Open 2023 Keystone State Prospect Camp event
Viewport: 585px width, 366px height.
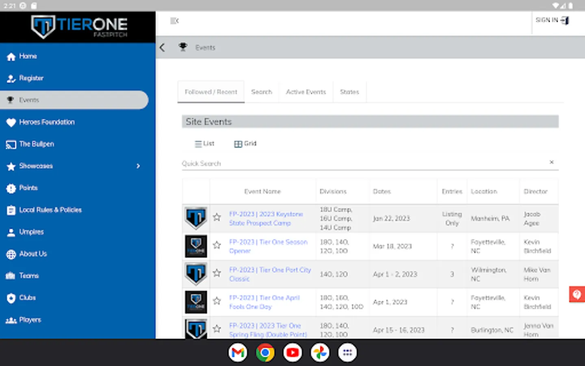point(266,218)
